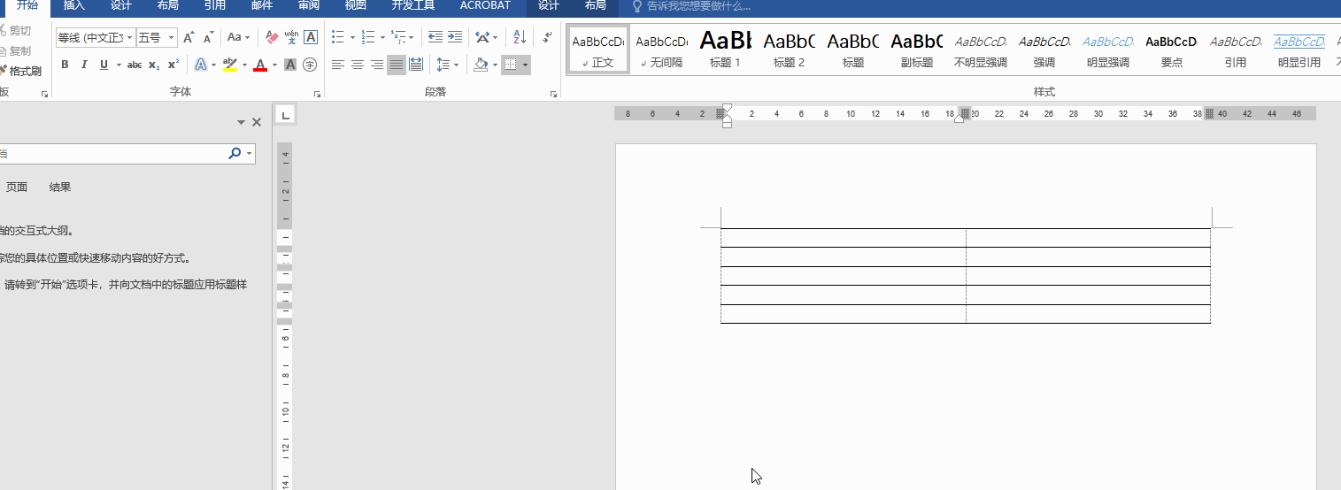Switch to the 视图 ribbon tab
The width and height of the screenshot is (1341, 490).
356,5
